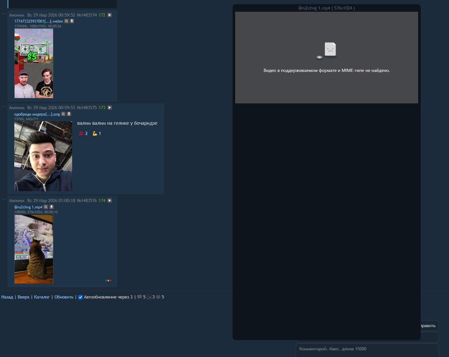
Task: Download the @ru2chvg 1.mp4 file
Action: coord(51,207)
